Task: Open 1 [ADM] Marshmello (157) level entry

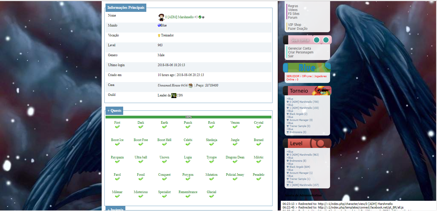Action: point(304,185)
